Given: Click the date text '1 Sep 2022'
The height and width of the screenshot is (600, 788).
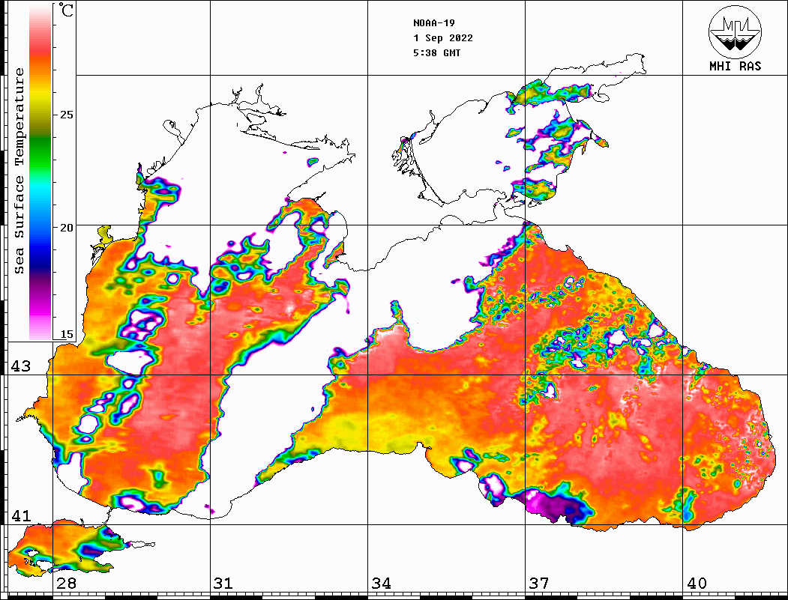Looking at the screenshot, I should pyautogui.click(x=443, y=38).
